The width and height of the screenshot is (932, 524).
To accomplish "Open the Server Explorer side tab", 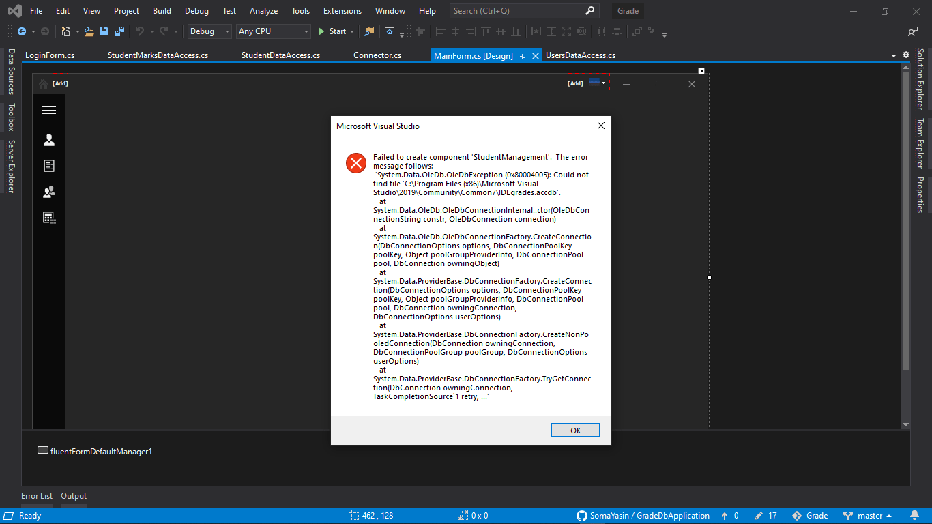I will tap(12, 166).
